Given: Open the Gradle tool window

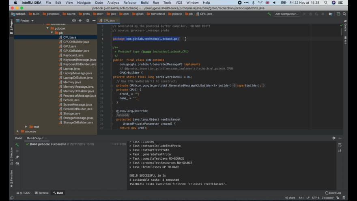Looking at the screenshot, I should (345, 26).
